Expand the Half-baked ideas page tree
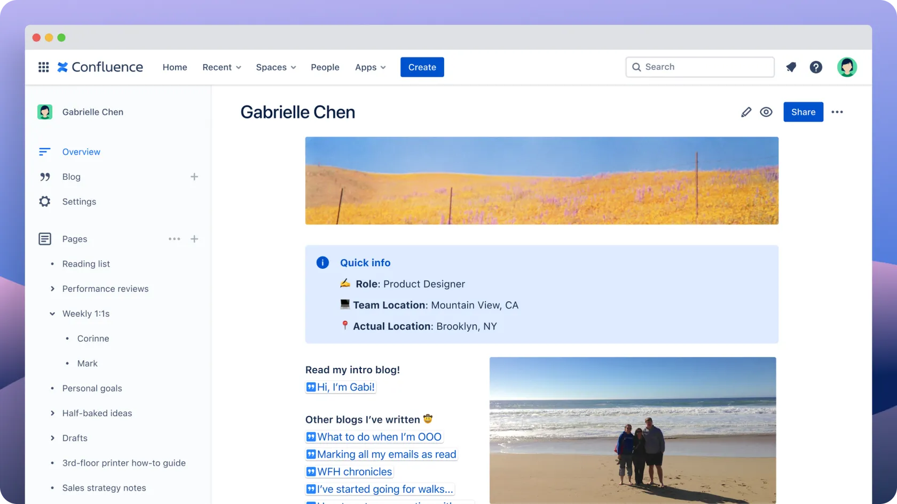Screen dimensions: 897x504 tap(52, 413)
